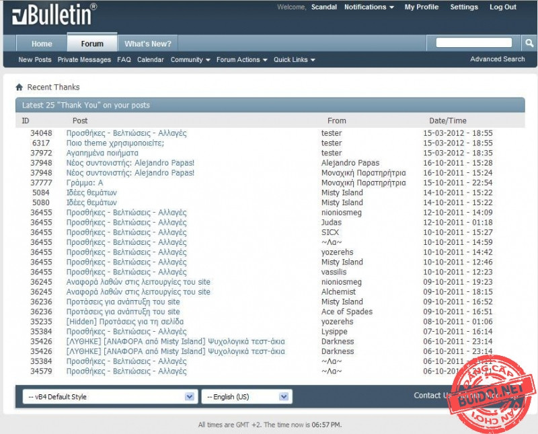Click the Advanced Search link

(497, 59)
